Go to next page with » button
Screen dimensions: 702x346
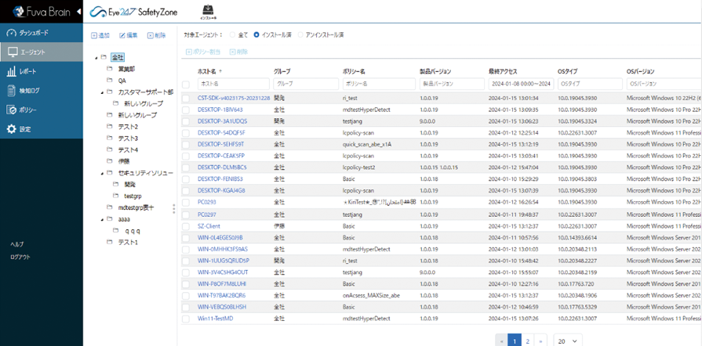click(x=541, y=341)
